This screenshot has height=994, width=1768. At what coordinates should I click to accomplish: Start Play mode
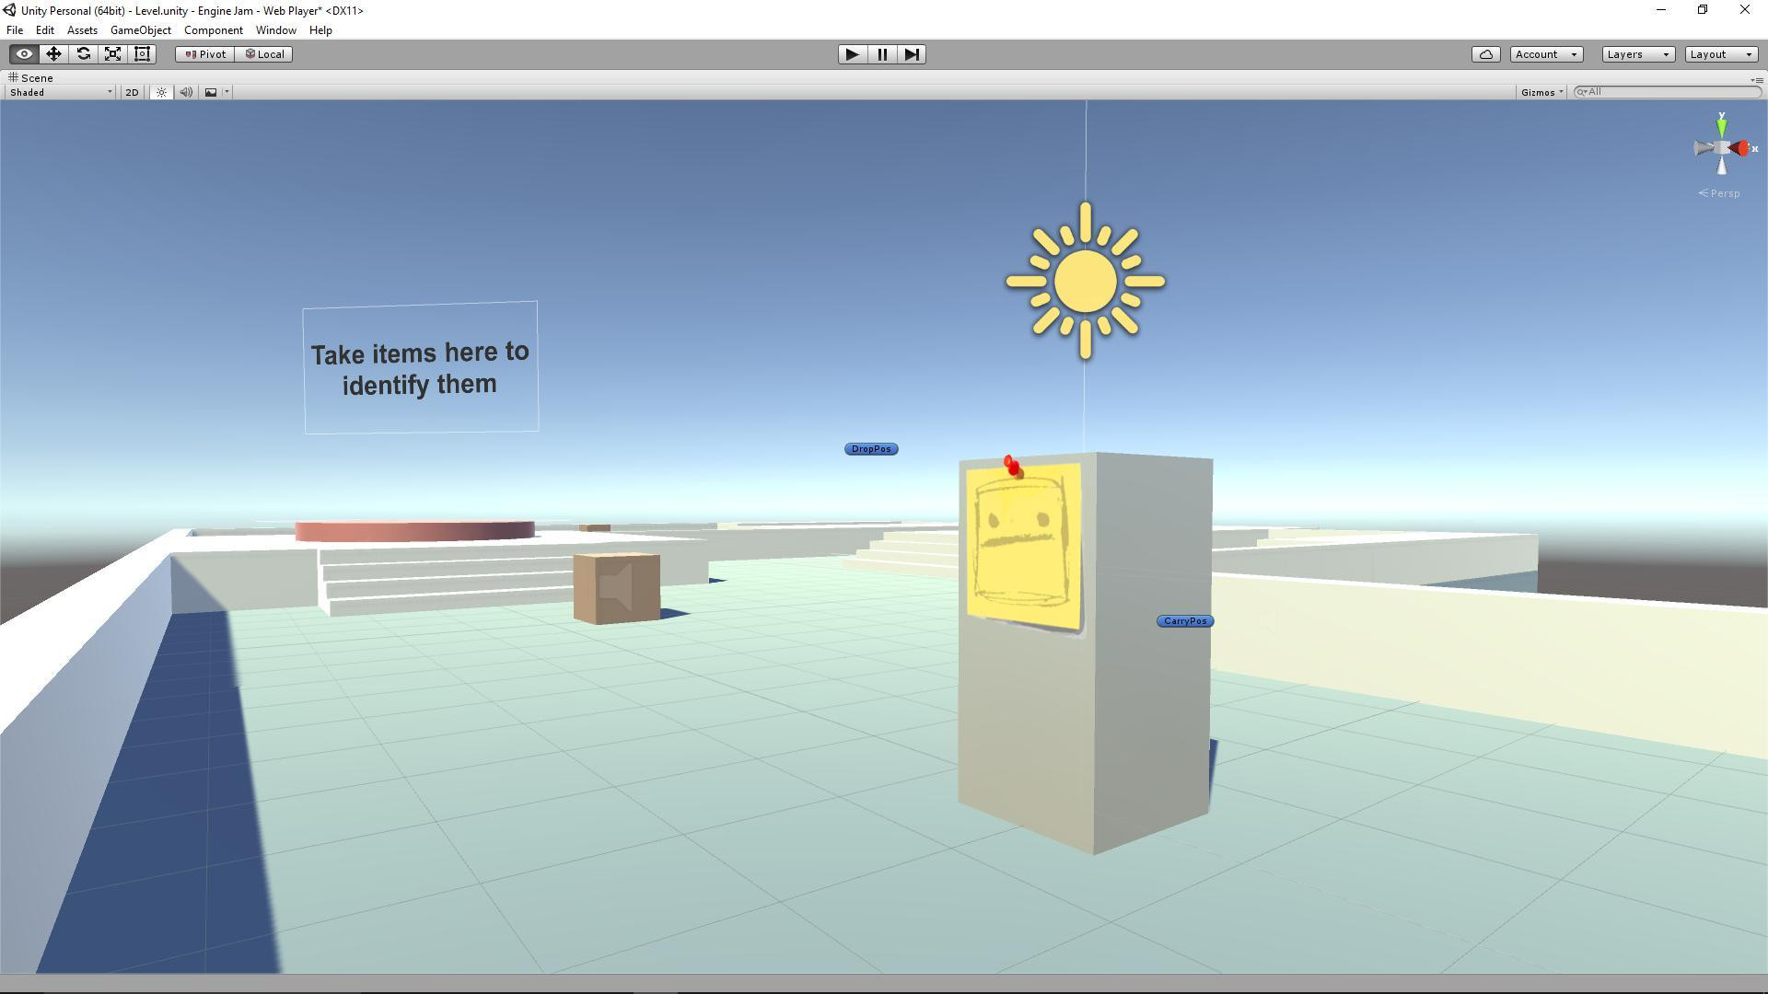coord(852,54)
